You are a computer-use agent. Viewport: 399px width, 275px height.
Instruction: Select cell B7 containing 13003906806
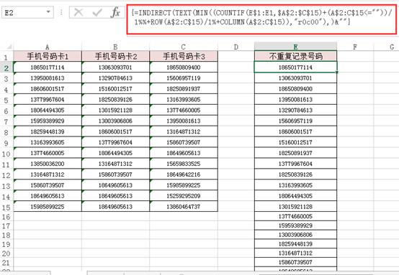click(115, 121)
